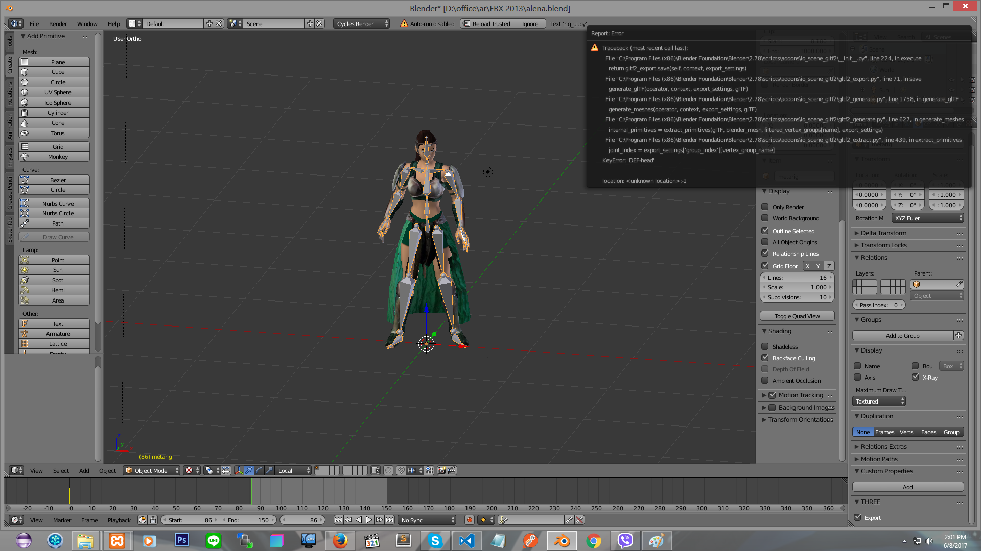Disable Outline Selected checkbox

(x=765, y=231)
